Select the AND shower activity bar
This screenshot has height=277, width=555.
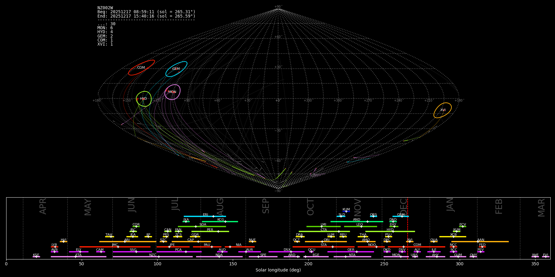click(357, 221)
